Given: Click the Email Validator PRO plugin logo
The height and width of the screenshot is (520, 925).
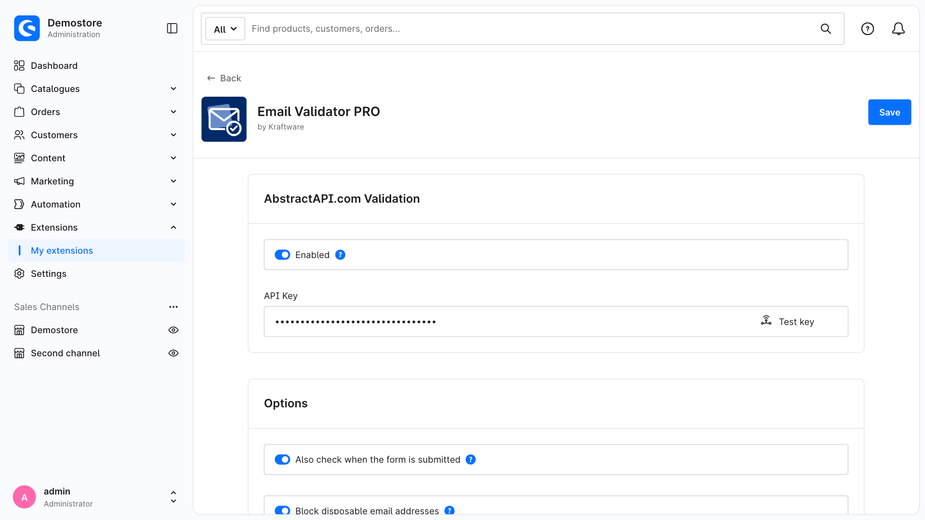Looking at the screenshot, I should (x=224, y=119).
